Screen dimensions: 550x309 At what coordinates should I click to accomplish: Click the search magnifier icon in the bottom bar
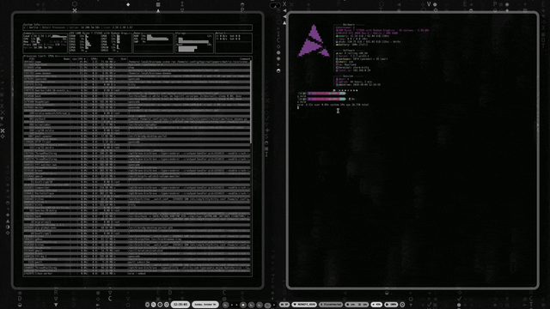[153, 305]
